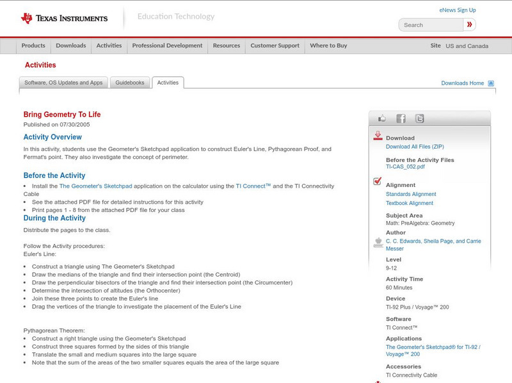Click the Before the Activity heading

click(x=54, y=175)
